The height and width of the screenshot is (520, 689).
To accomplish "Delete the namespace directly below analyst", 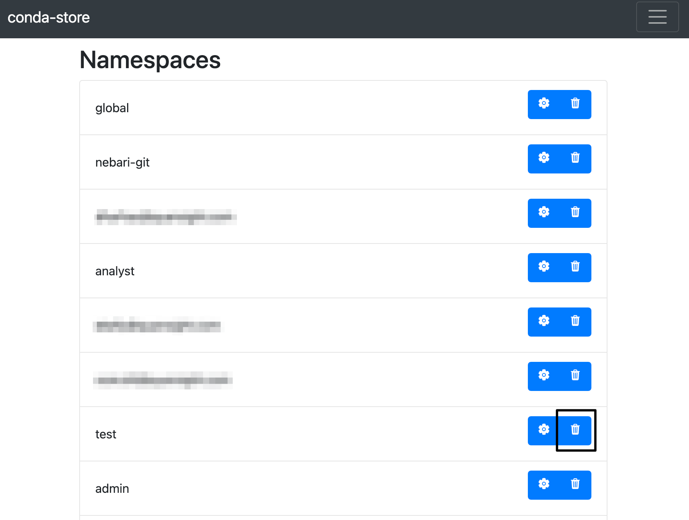I will tap(575, 322).
